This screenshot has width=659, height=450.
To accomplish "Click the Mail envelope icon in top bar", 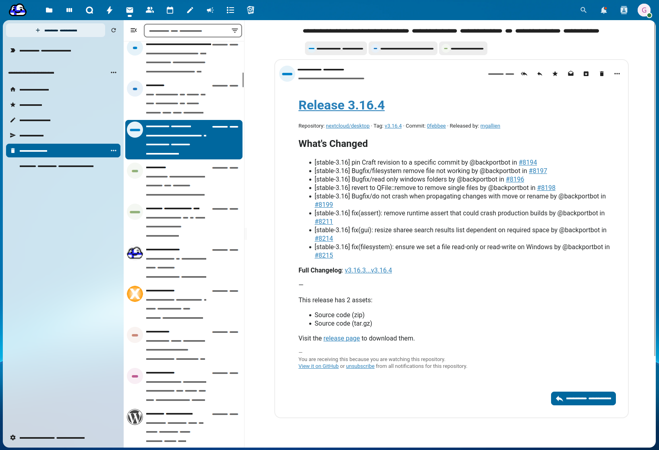I will point(130,10).
